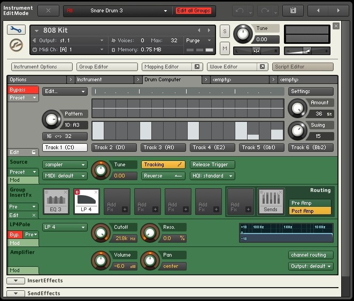
Task: Click the redo arrow icon
Action: pos(265,11)
